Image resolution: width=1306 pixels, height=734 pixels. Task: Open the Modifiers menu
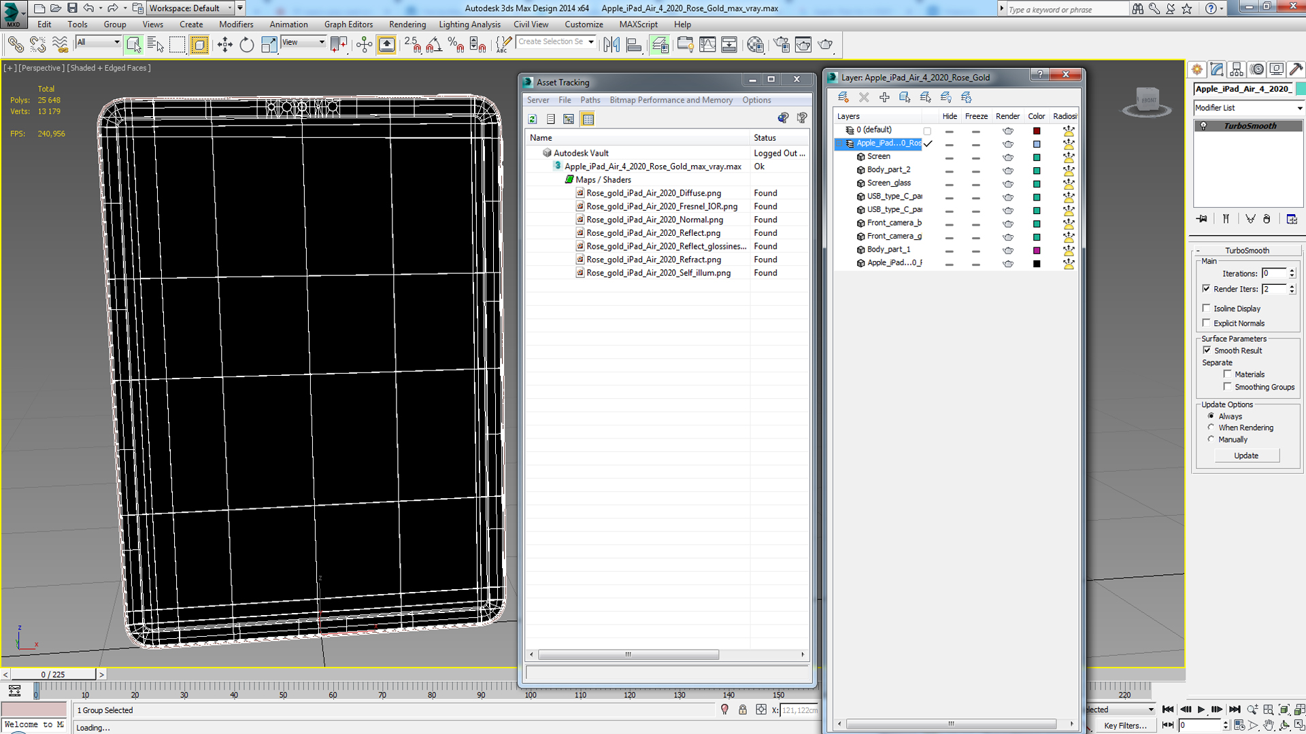[x=236, y=24]
